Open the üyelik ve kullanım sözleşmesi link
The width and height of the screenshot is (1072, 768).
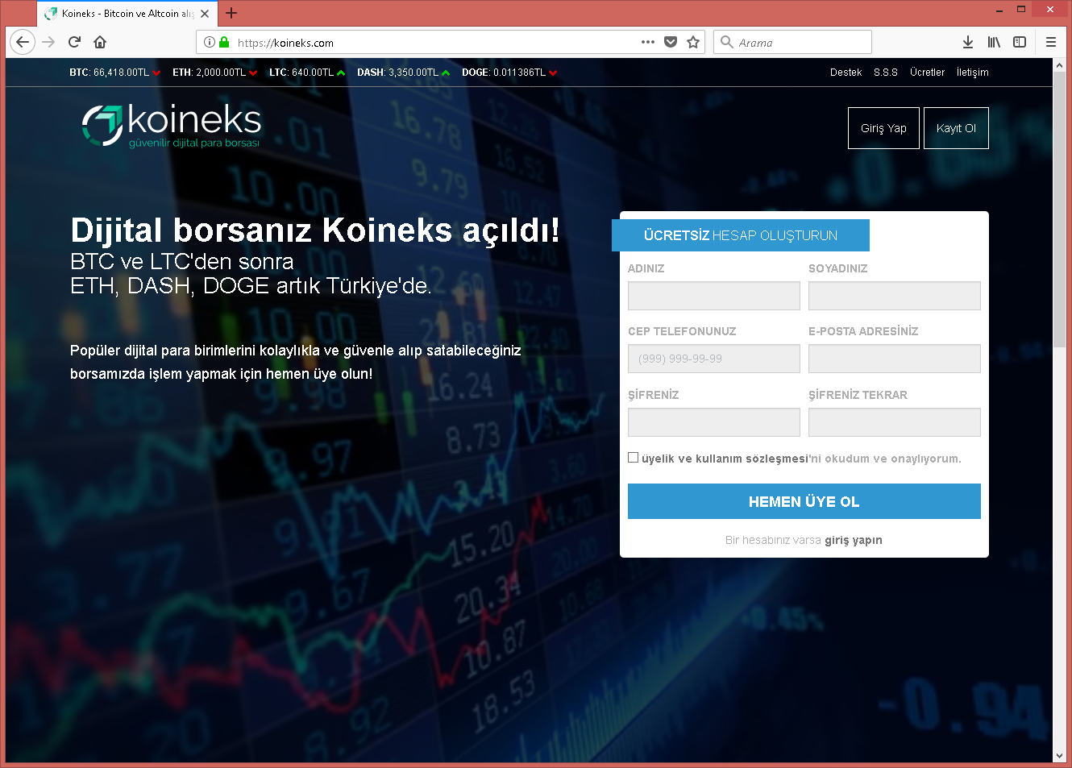click(725, 459)
